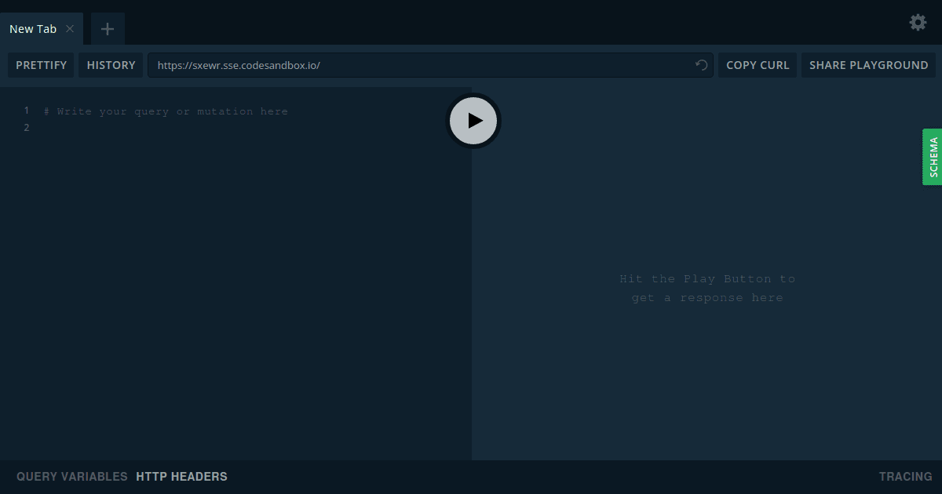Close the New Tab with its X icon
The width and height of the screenshot is (942, 494).
click(70, 28)
